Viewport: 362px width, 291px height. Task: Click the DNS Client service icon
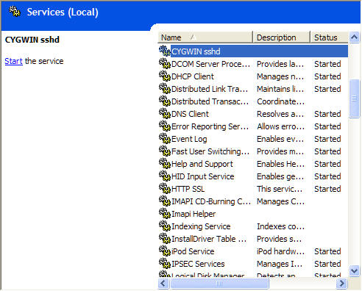click(x=165, y=113)
